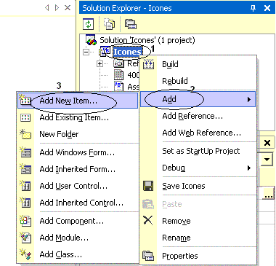Select the Icones project node

[x=128, y=52]
